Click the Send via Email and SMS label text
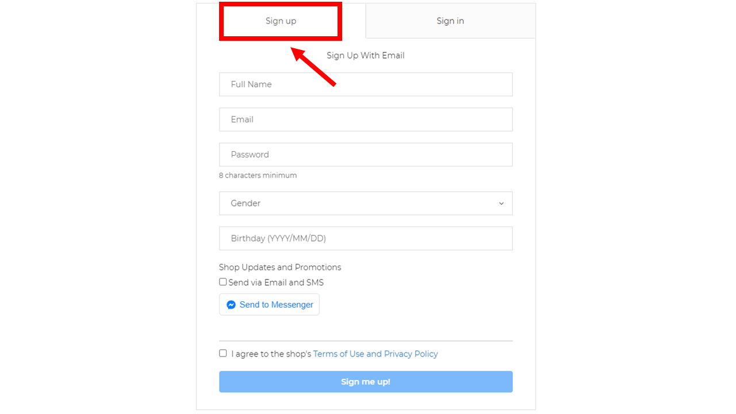 tap(276, 282)
